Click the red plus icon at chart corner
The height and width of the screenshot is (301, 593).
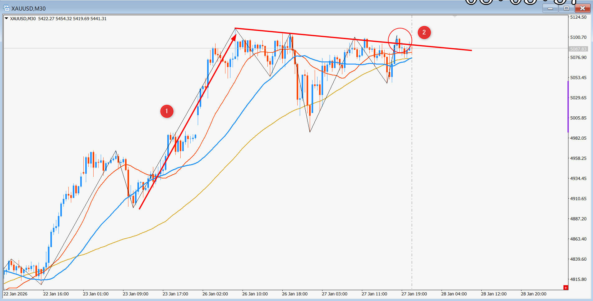click(566, 288)
